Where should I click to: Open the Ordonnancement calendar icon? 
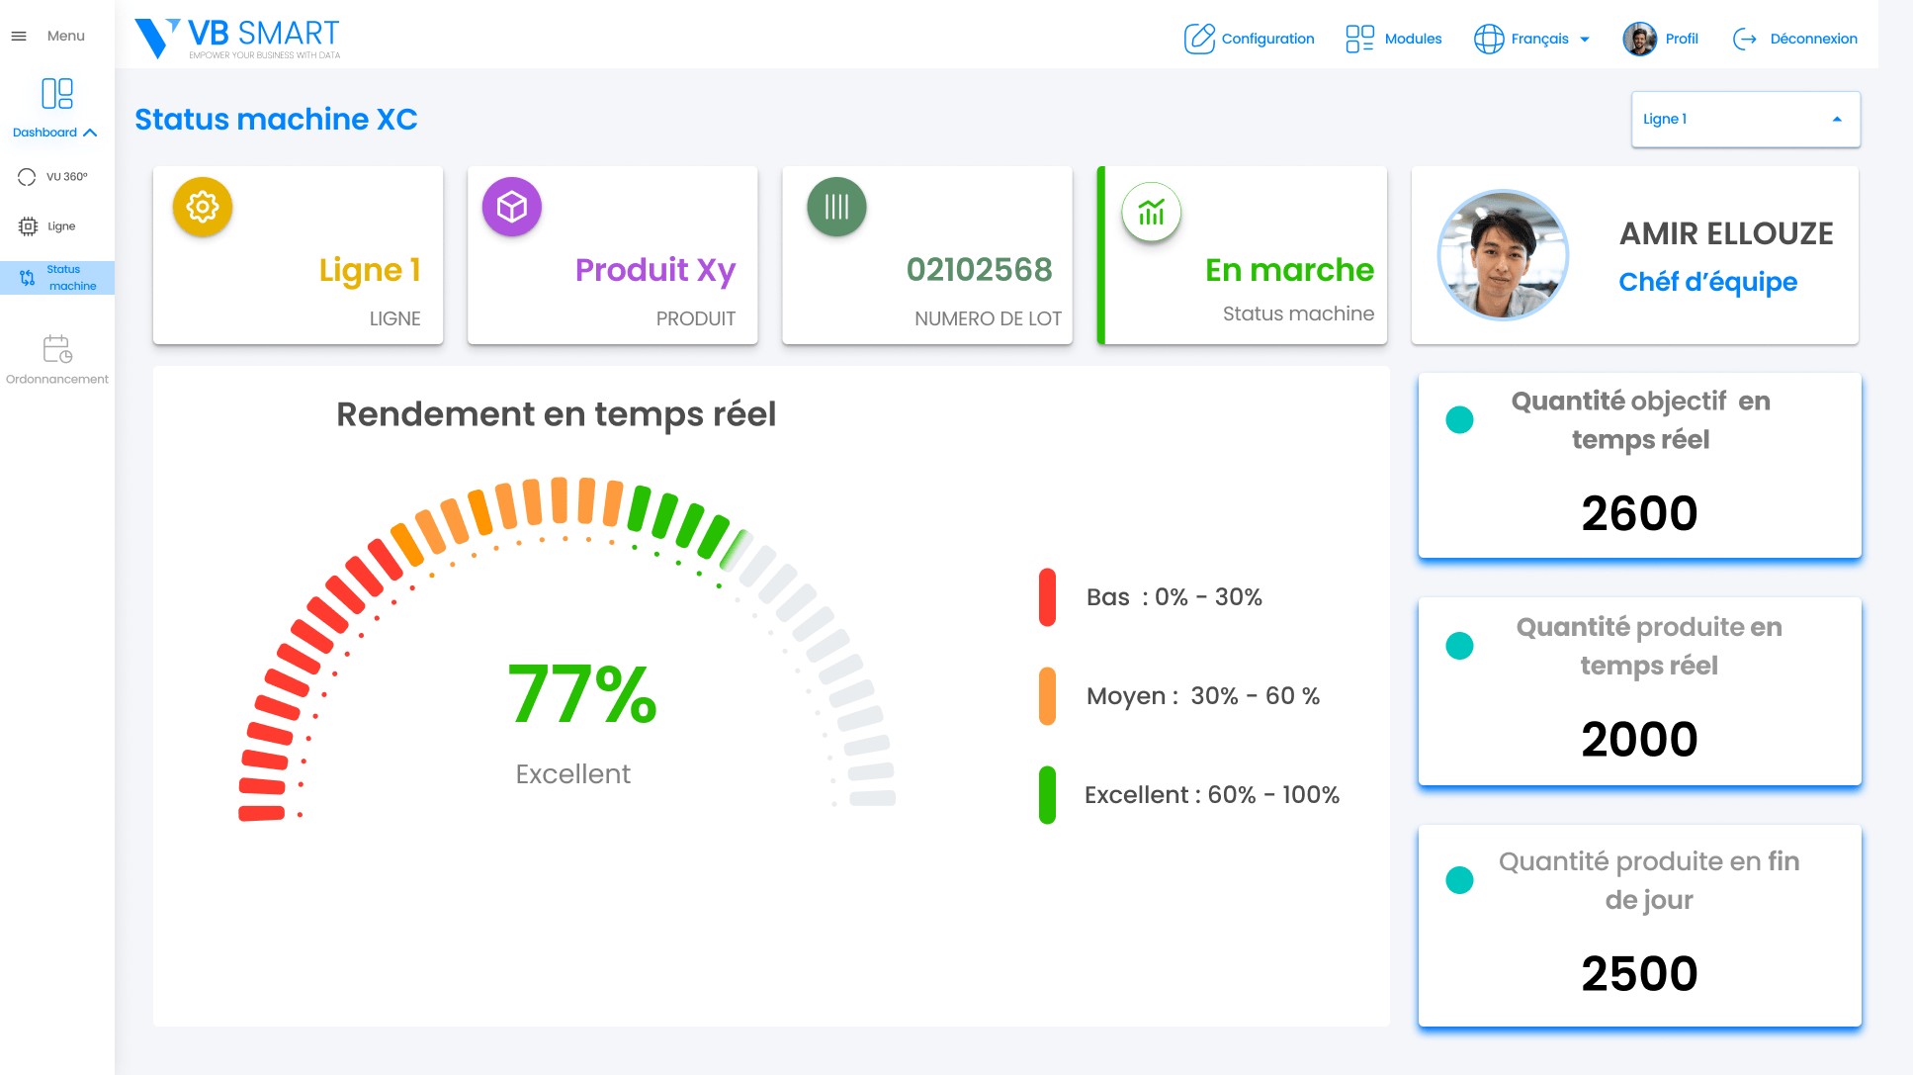(x=57, y=349)
